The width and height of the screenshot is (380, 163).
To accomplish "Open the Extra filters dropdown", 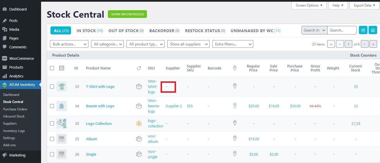I will 233,44.
